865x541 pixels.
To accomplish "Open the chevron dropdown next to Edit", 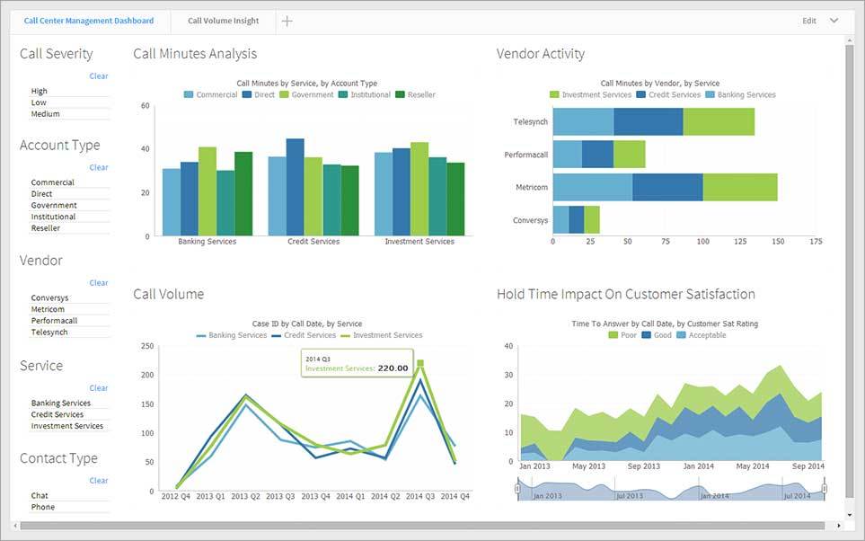I will coord(834,21).
